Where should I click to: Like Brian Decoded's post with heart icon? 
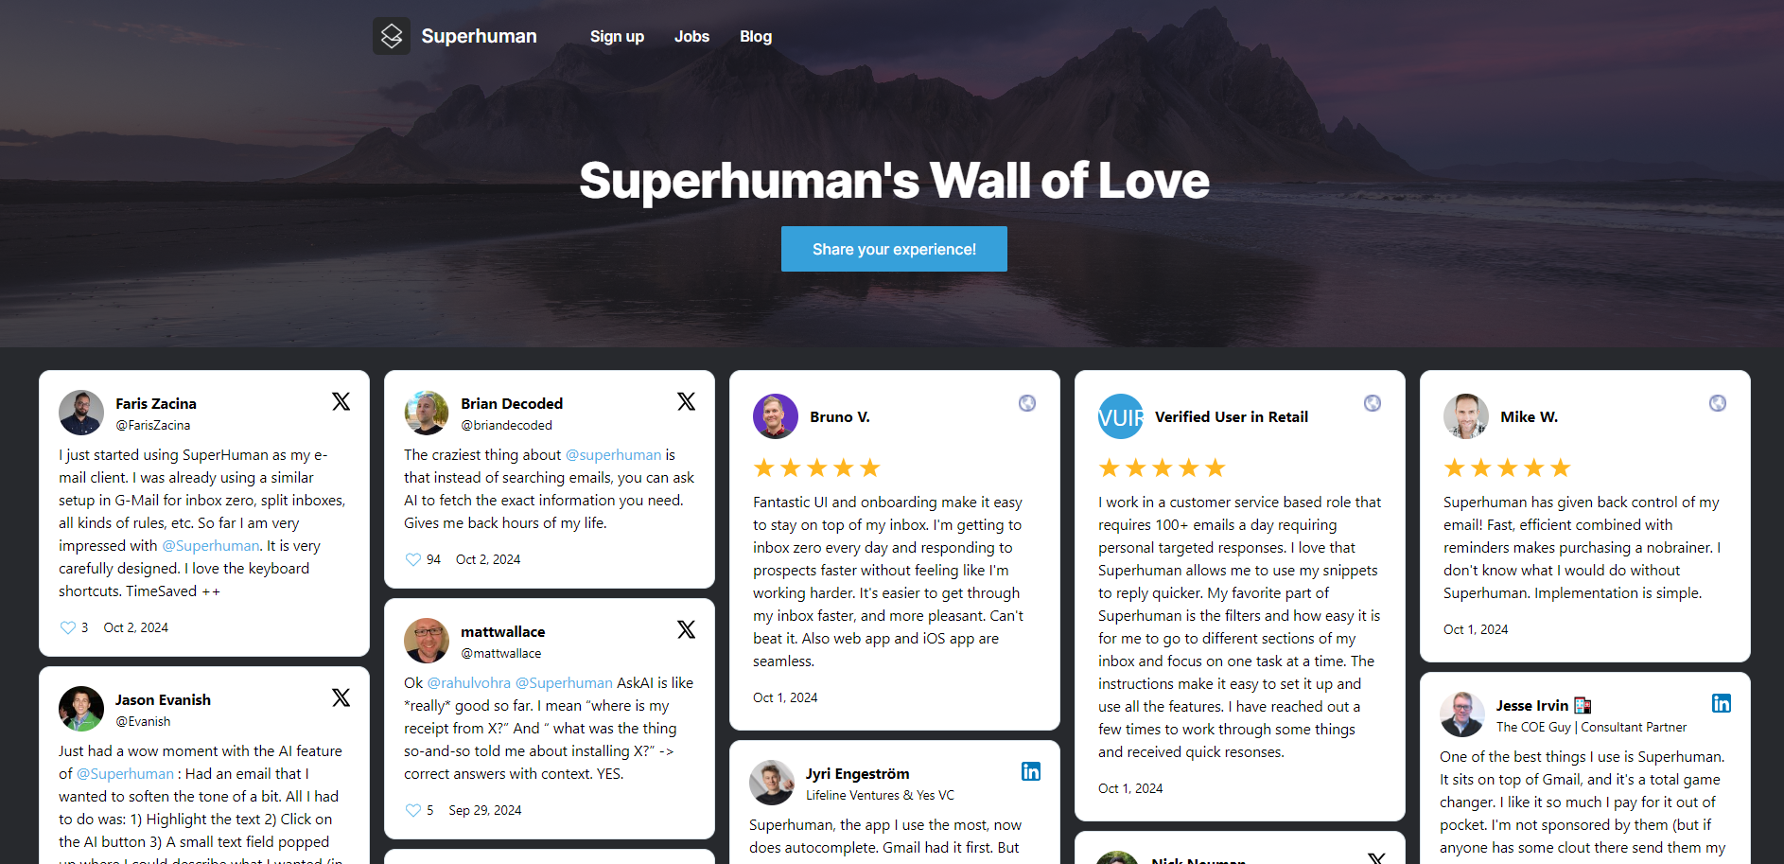point(412,559)
